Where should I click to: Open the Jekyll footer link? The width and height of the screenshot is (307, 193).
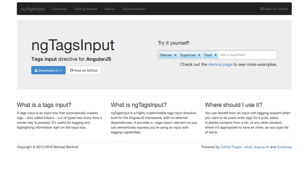247,147
